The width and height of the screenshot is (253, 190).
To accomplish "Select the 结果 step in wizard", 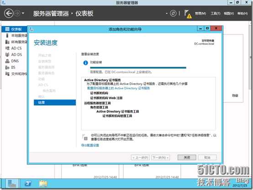I will pos(55,102).
